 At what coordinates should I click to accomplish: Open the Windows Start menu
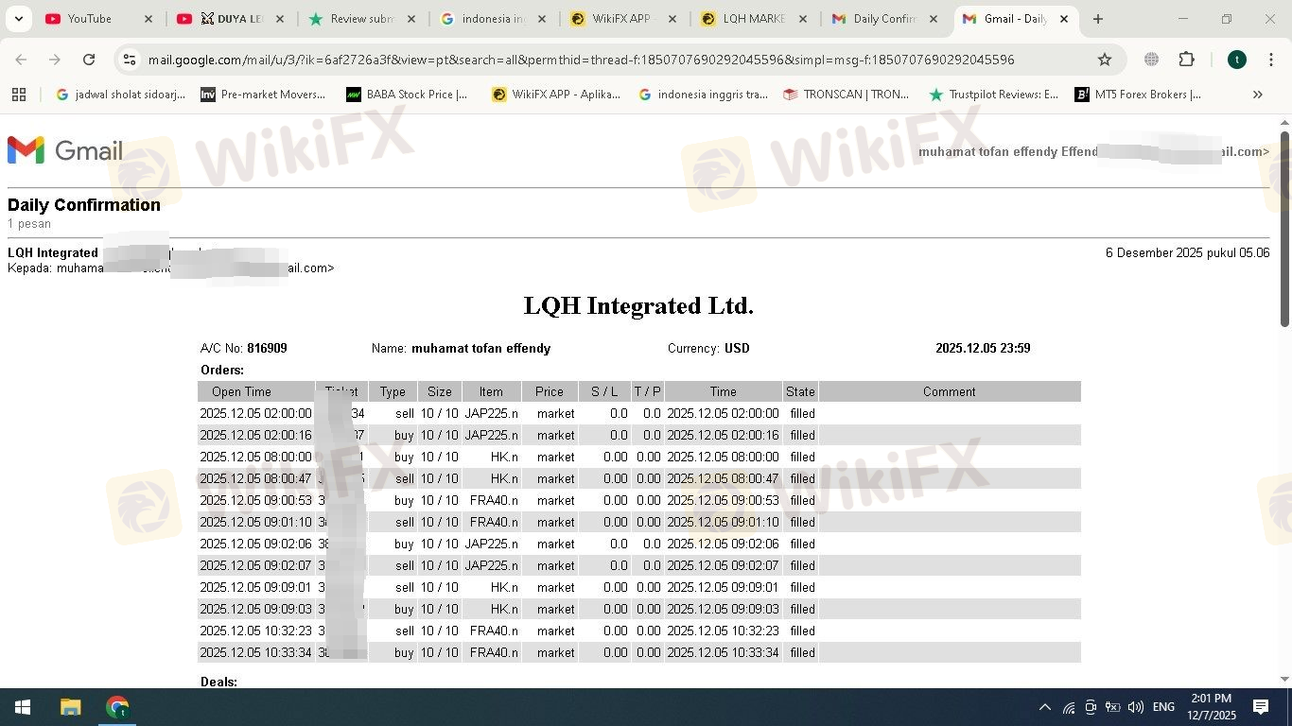(x=22, y=707)
